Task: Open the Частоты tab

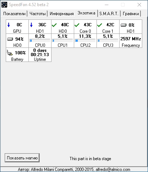Action: click(x=37, y=14)
